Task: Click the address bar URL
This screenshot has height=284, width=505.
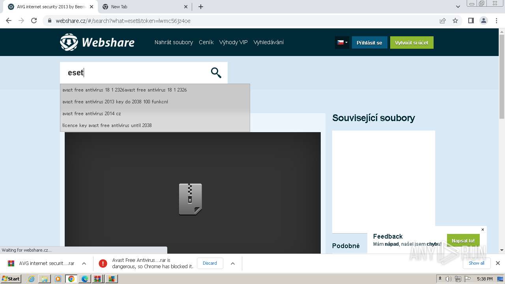Action: pos(123,21)
